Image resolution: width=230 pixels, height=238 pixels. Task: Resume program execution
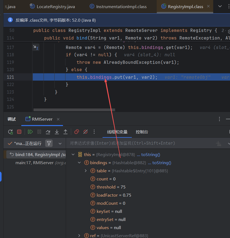tap(30, 132)
